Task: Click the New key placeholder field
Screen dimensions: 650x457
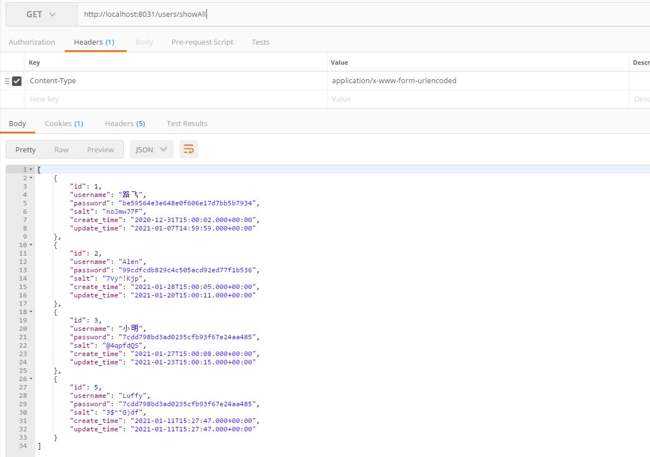Action: [x=176, y=99]
